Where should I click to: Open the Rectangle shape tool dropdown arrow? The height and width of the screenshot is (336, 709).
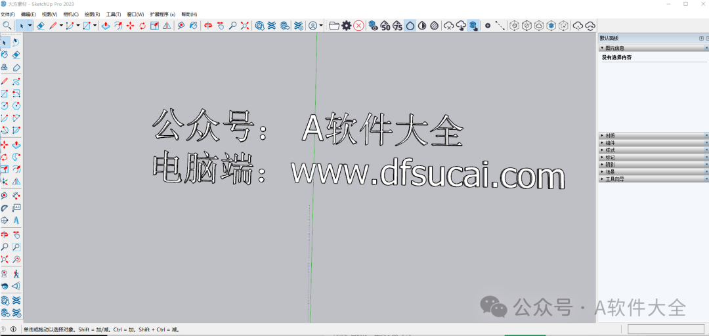95,26
